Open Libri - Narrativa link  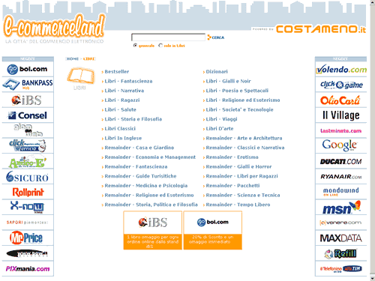pyautogui.click(x=124, y=91)
